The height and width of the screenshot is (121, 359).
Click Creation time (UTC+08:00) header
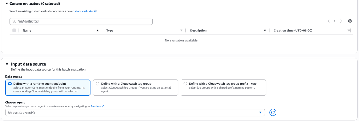pos(293,30)
